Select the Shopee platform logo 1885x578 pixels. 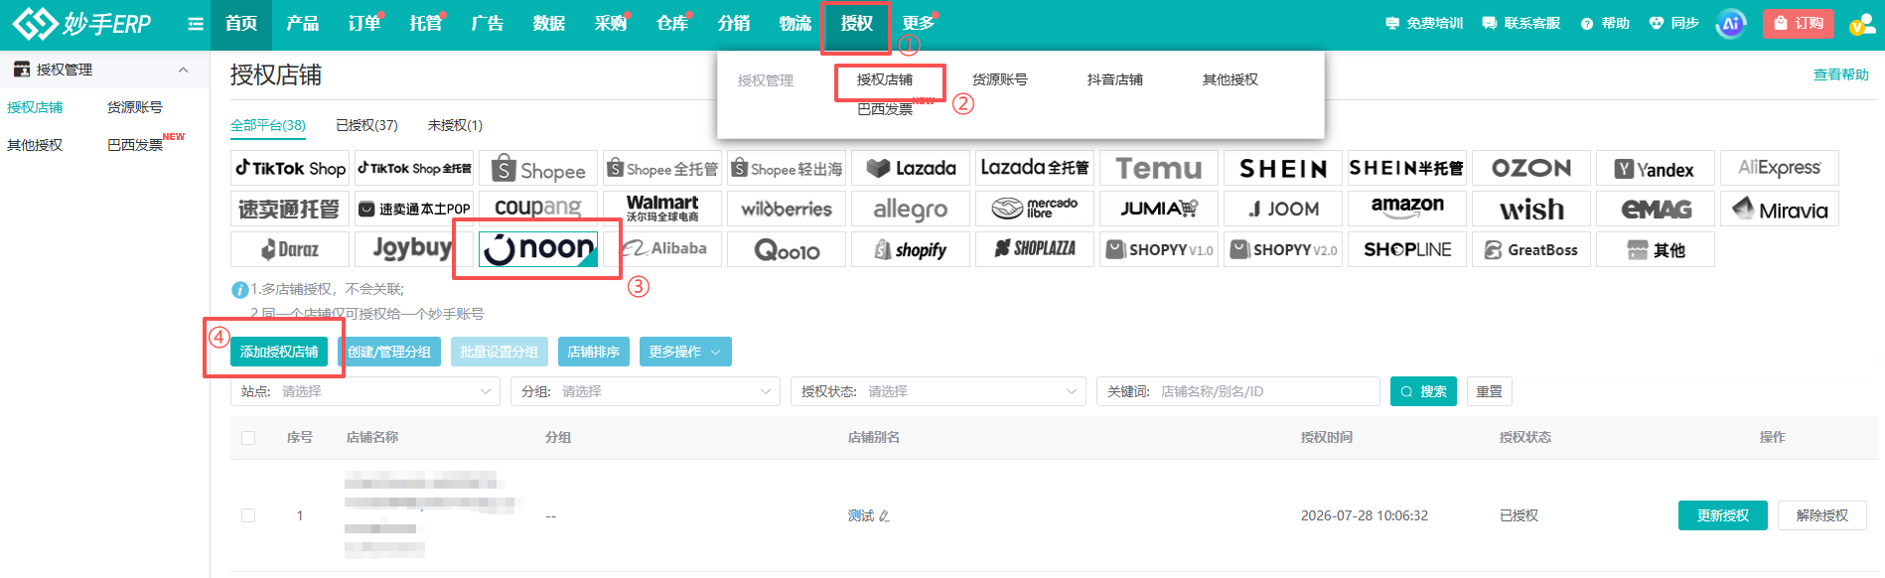click(538, 168)
